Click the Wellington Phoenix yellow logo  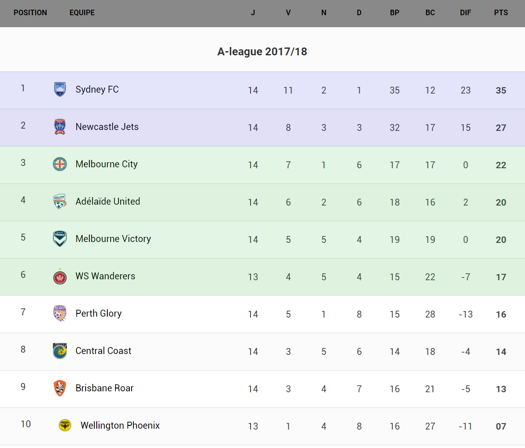(65, 425)
